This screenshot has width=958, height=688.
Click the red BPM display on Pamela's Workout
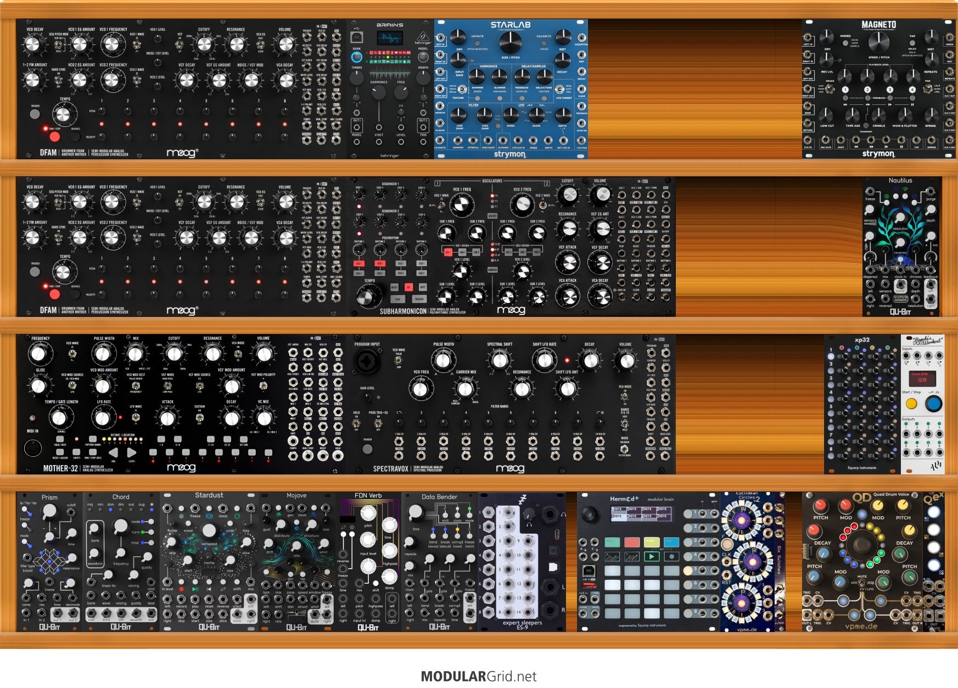tap(922, 378)
